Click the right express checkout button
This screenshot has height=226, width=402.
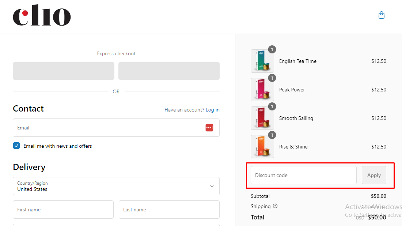pyautogui.click(x=169, y=71)
